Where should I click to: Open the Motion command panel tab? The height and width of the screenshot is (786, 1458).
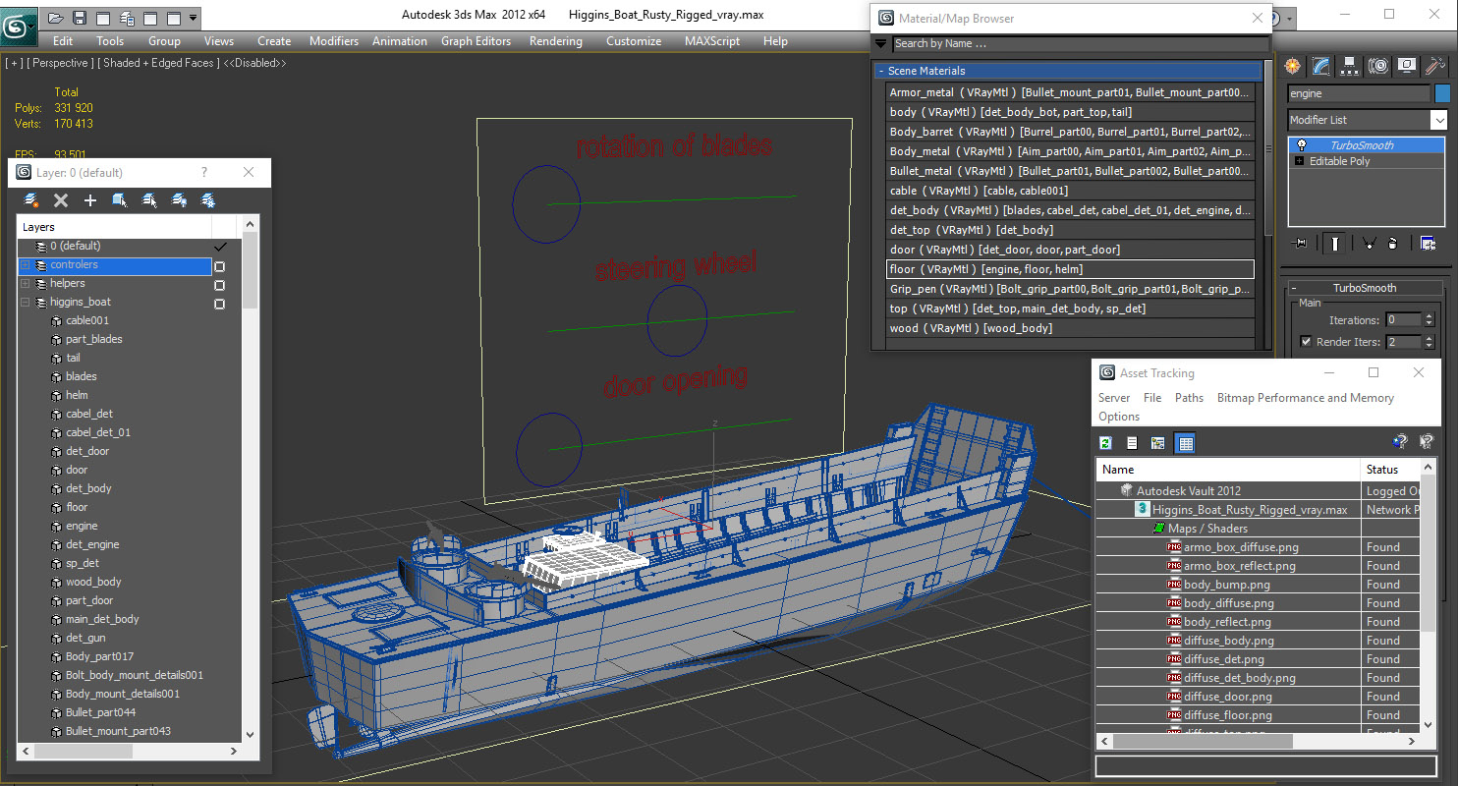[x=1378, y=66]
